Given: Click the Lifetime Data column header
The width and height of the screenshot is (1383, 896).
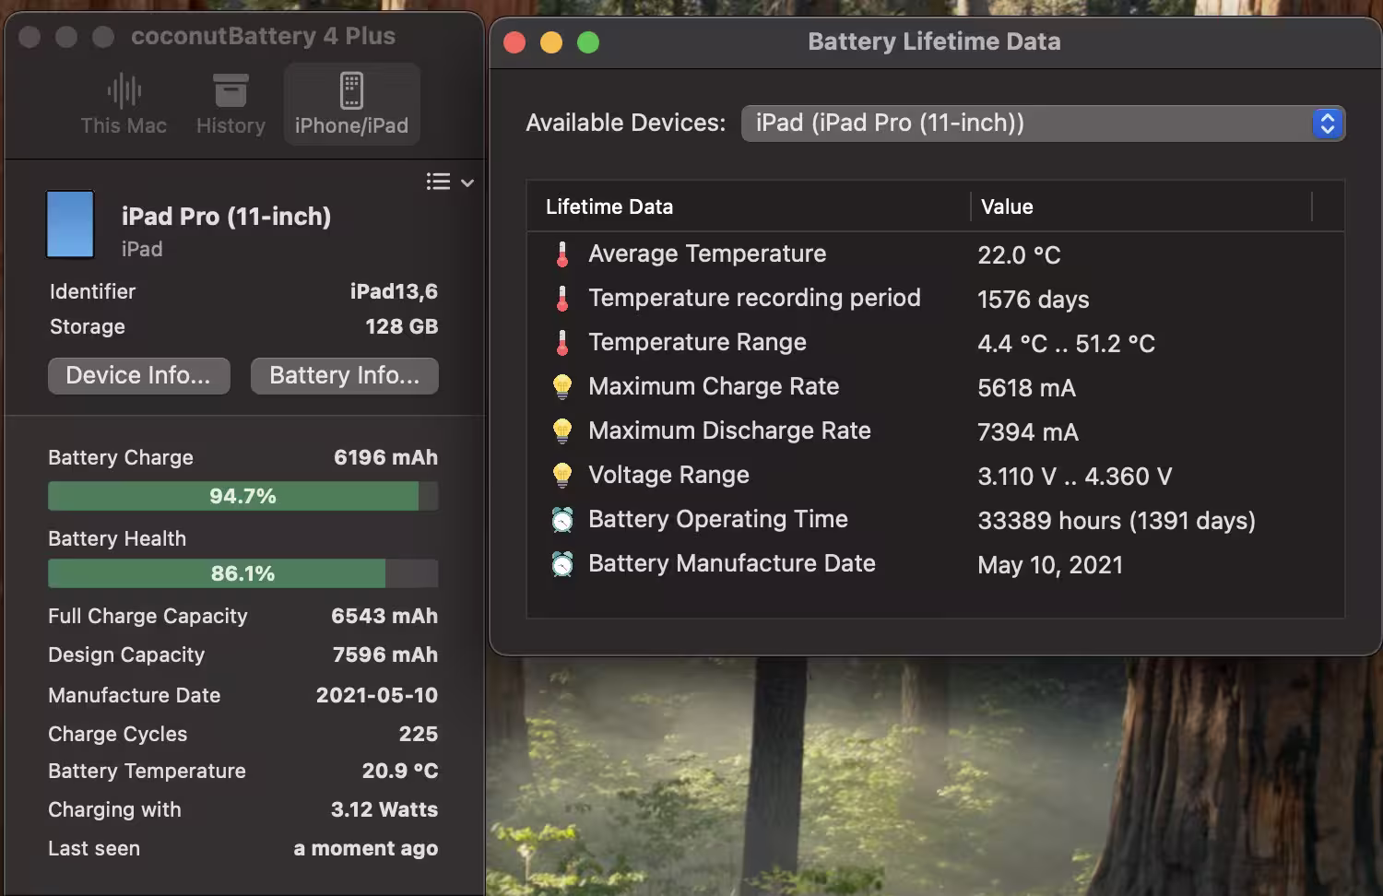Looking at the screenshot, I should (609, 206).
